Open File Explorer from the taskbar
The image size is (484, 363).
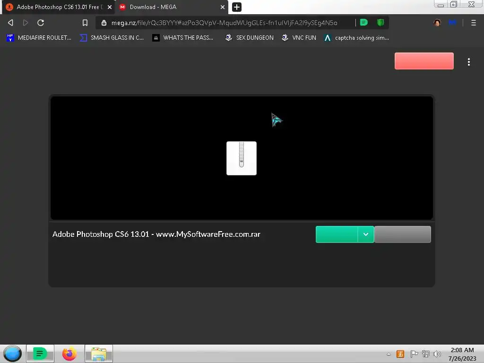click(x=99, y=354)
